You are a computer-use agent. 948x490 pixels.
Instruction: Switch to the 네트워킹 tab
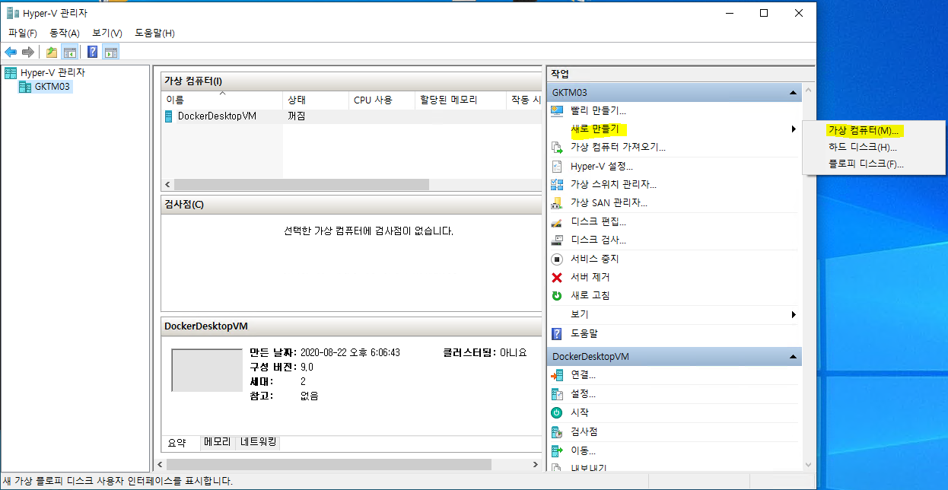point(259,441)
